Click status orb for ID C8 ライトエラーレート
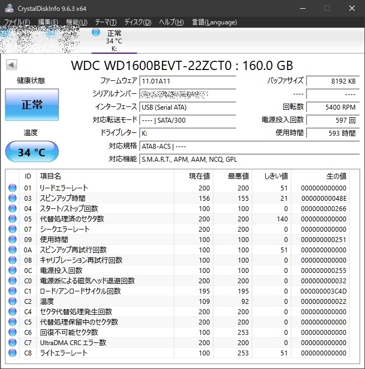The image size is (365, 369). pyautogui.click(x=12, y=353)
